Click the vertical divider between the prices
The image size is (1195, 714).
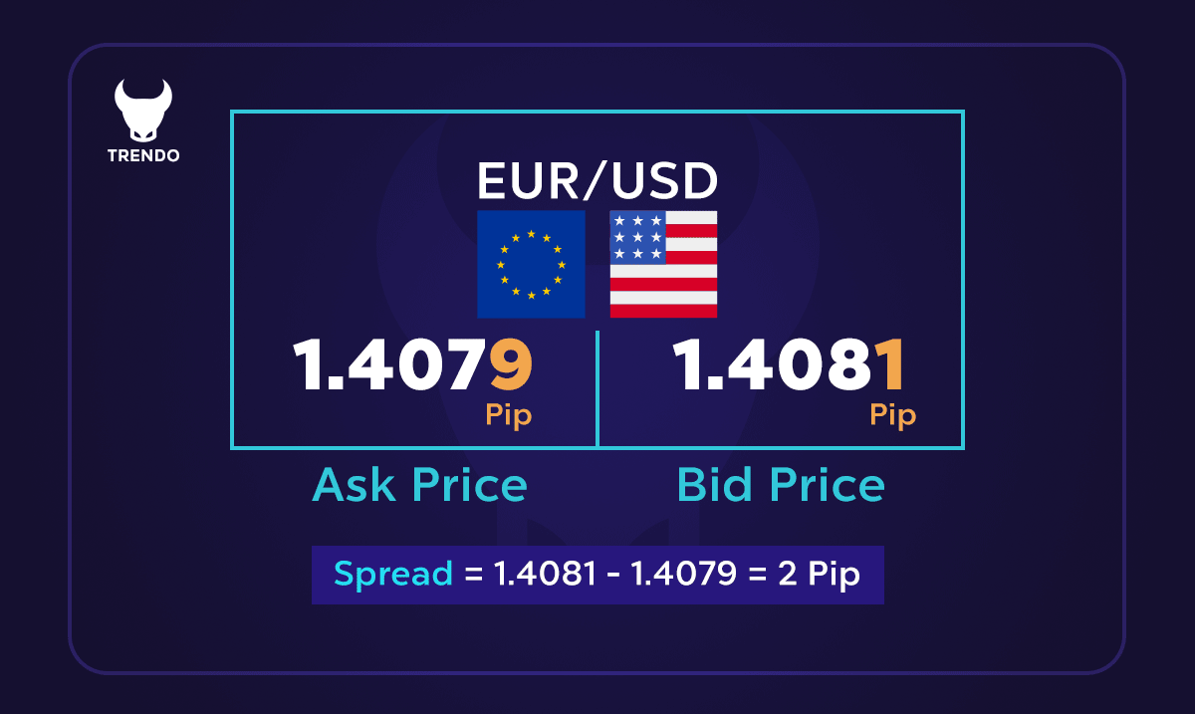[x=597, y=389]
